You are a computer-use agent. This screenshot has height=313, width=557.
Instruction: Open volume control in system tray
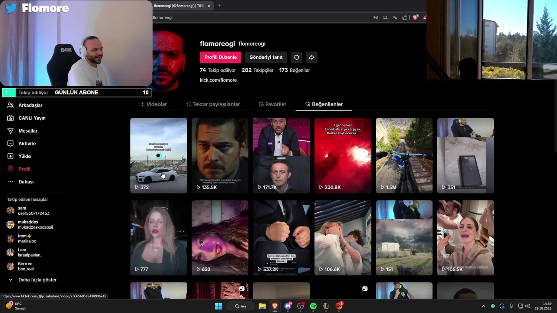528,306
